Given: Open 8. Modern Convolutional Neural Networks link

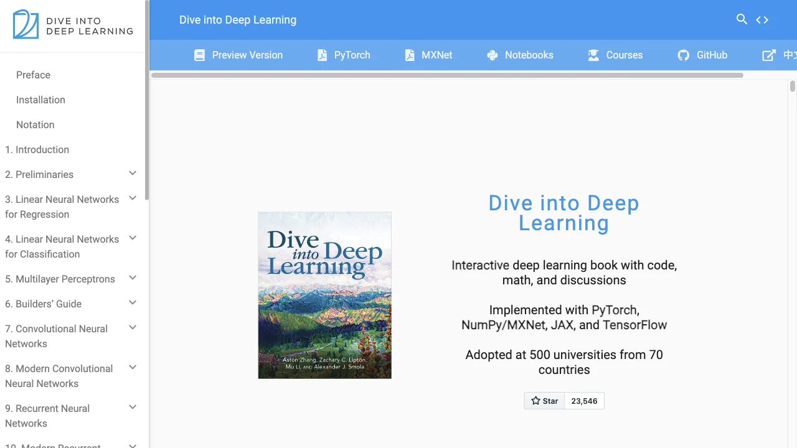Looking at the screenshot, I should click(59, 376).
